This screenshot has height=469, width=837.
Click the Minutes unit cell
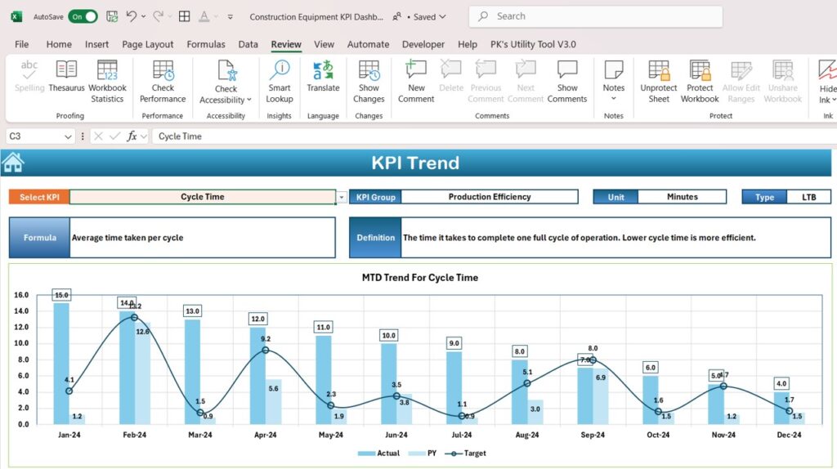pos(683,197)
